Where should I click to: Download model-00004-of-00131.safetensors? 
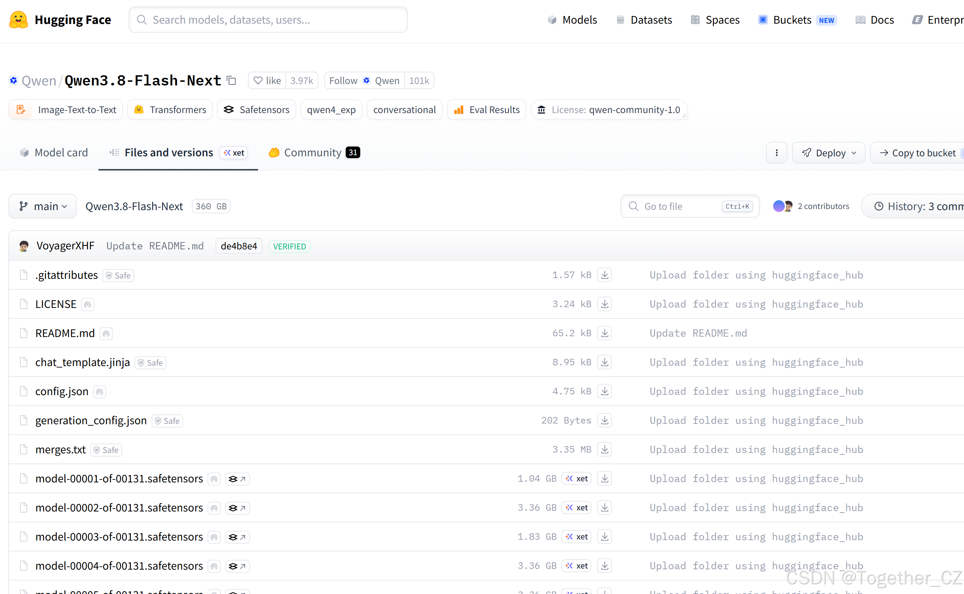click(604, 566)
